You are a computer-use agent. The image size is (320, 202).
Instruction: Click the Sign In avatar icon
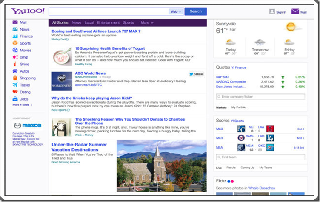(x=272, y=11)
